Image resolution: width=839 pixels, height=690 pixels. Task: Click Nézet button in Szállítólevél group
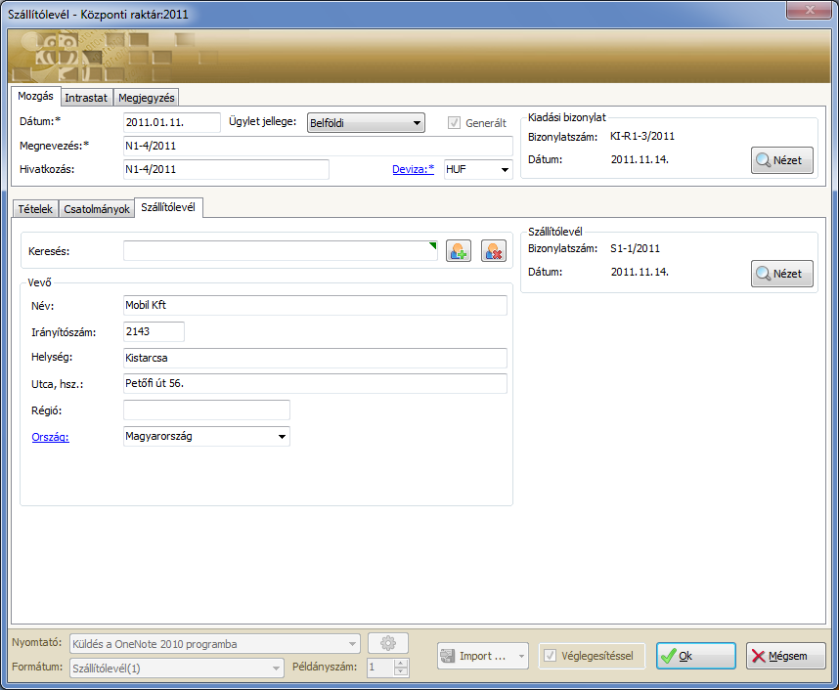point(781,274)
